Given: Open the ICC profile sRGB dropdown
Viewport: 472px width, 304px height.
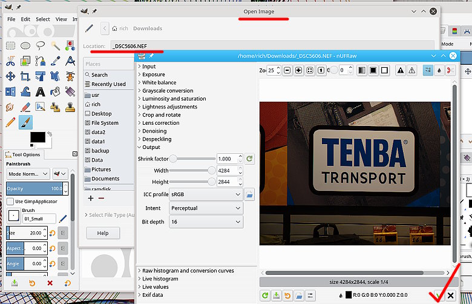Looking at the screenshot, I should pyautogui.click(x=206, y=194).
